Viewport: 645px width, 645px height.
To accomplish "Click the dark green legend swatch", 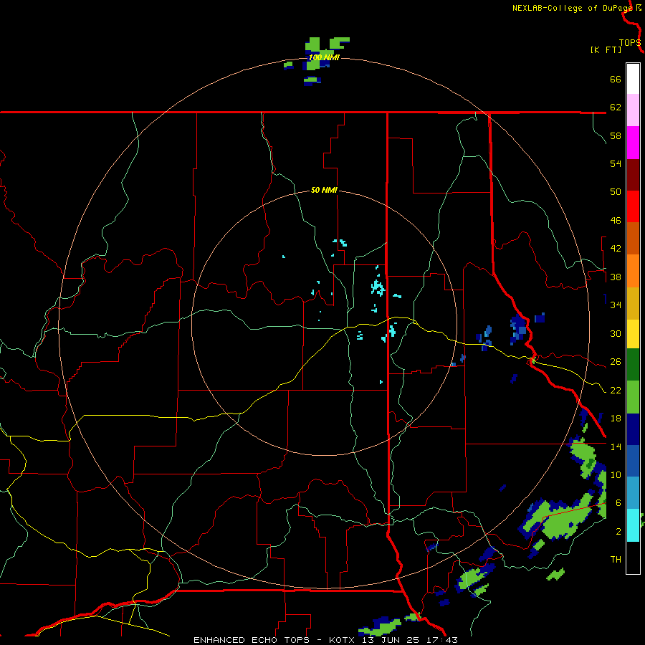I will (x=633, y=365).
